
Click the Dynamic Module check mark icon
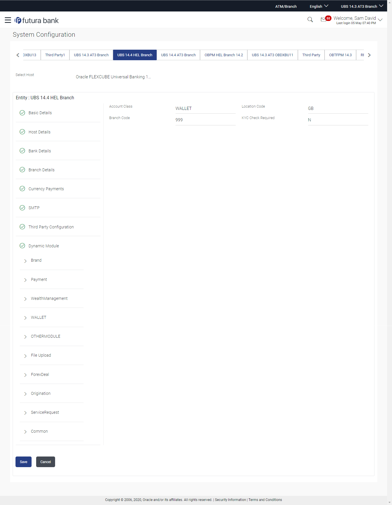[22, 246]
